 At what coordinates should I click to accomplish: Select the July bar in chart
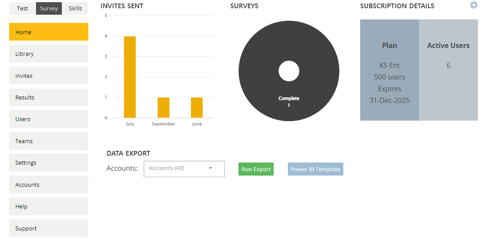pyautogui.click(x=130, y=77)
